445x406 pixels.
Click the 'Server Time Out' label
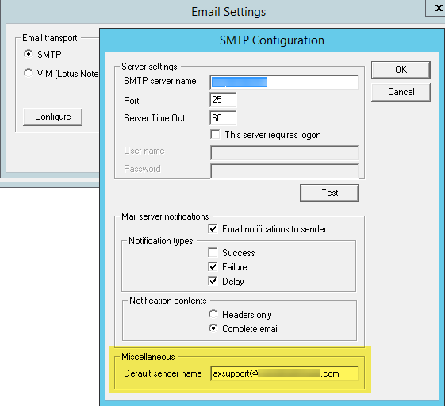click(x=155, y=117)
